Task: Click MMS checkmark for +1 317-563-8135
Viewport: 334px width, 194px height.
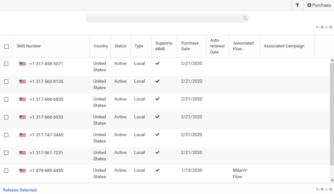Action: [x=157, y=82]
